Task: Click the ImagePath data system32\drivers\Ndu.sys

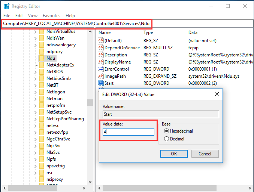Action: [214, 76]
